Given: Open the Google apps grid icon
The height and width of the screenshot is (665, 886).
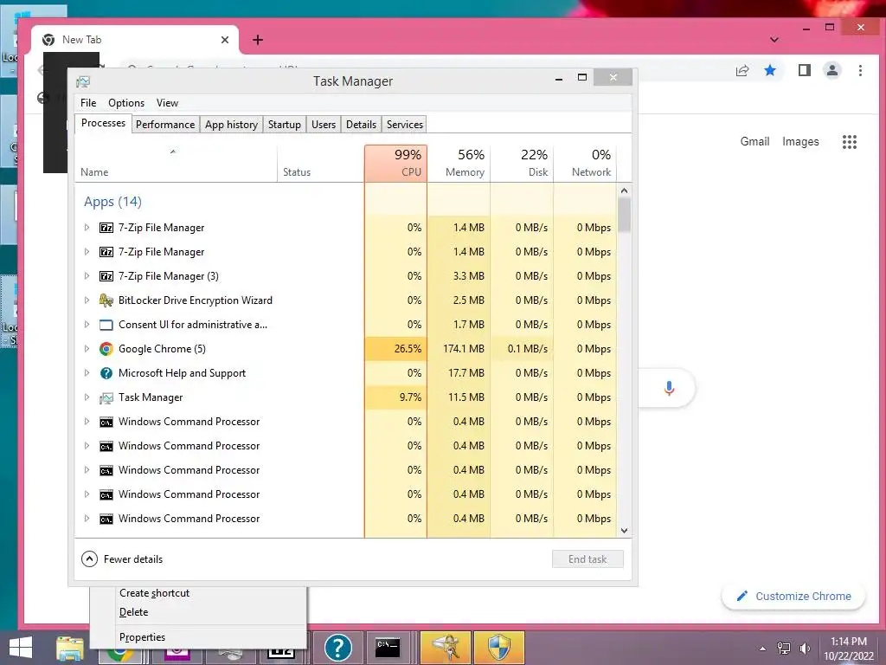Looking at the screenshot, I should click(x=850, y=142).
